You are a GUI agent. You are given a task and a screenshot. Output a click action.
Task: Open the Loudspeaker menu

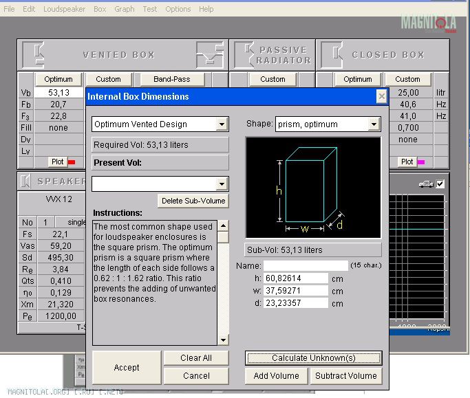click(64, 9)
